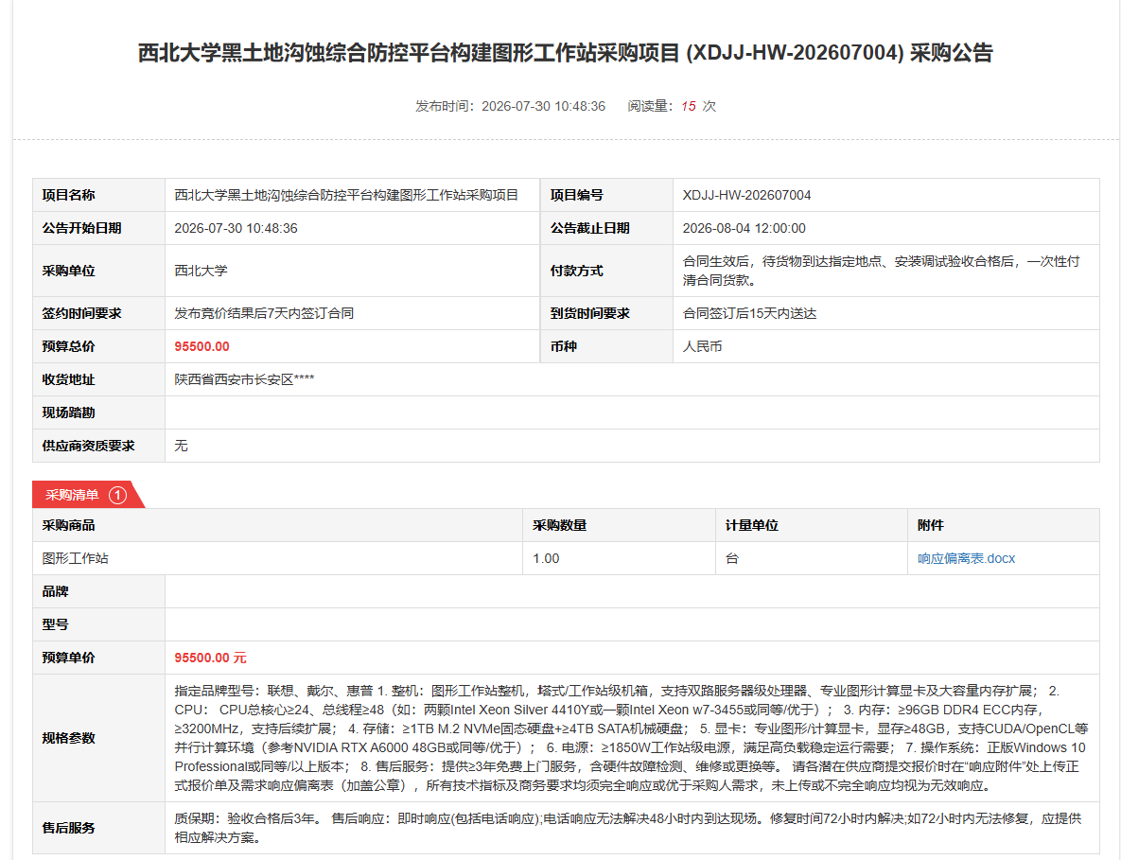
Task: Click 发布竞价结果后7天内签订合同 cell
Action: pyautogui.click(x=353, y=313)
